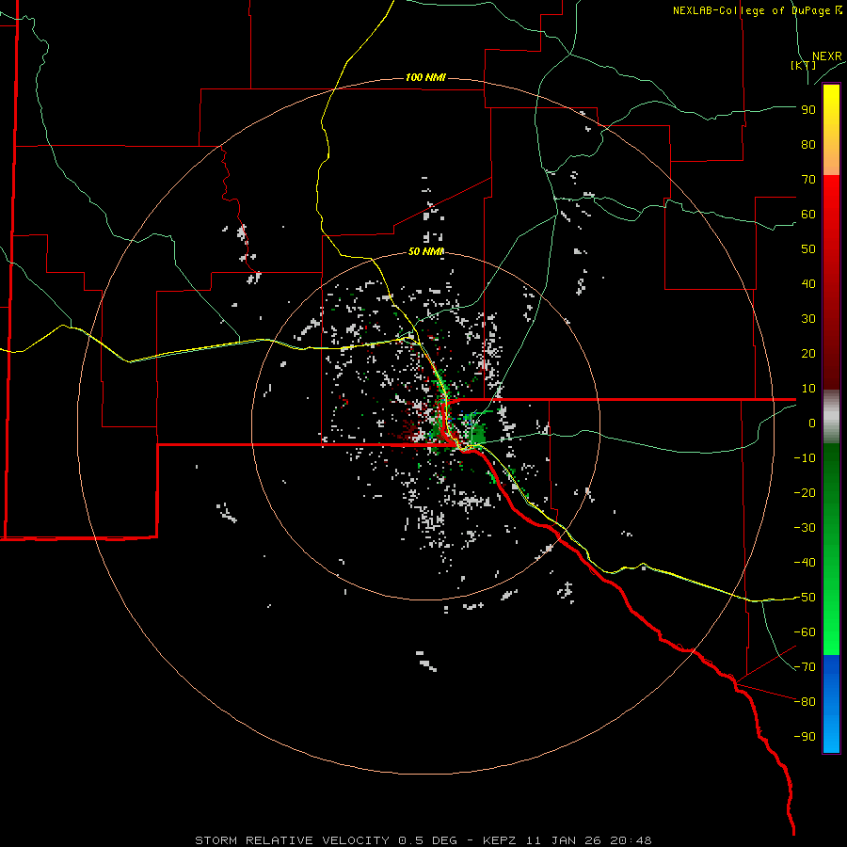Select the 50 value on the velocity scale
Image resolution: width=847 pixels, height=847 pixels.
[x=808, y=249]
